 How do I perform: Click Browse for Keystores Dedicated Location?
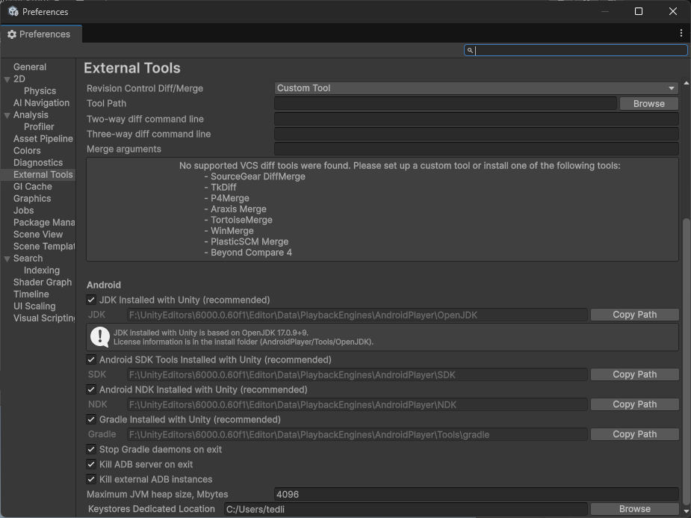[x=634, y=508]
